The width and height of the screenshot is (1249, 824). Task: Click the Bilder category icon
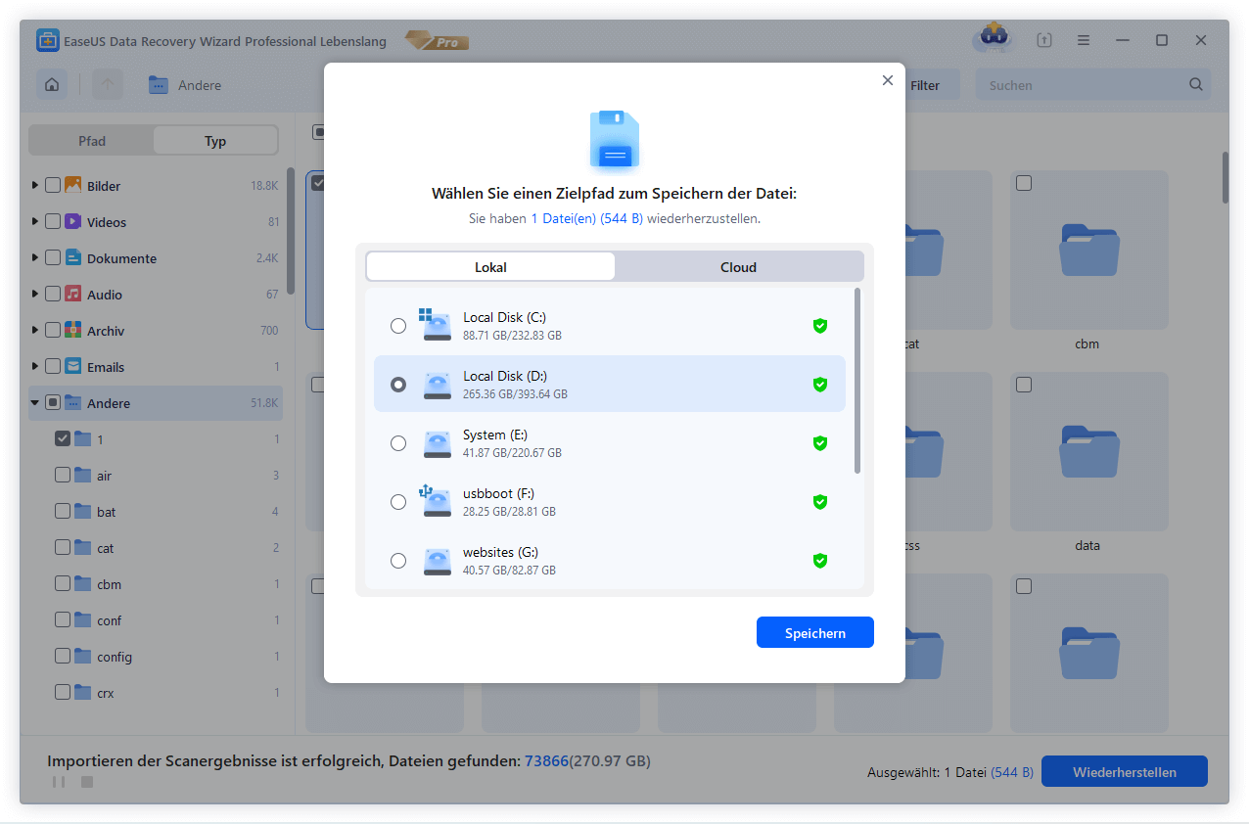[73, 186]
